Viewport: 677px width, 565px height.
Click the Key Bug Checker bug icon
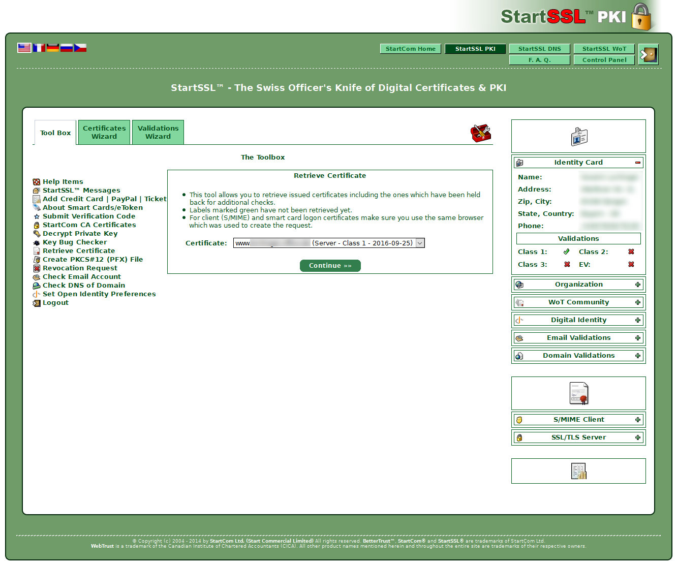pos(37,242)
